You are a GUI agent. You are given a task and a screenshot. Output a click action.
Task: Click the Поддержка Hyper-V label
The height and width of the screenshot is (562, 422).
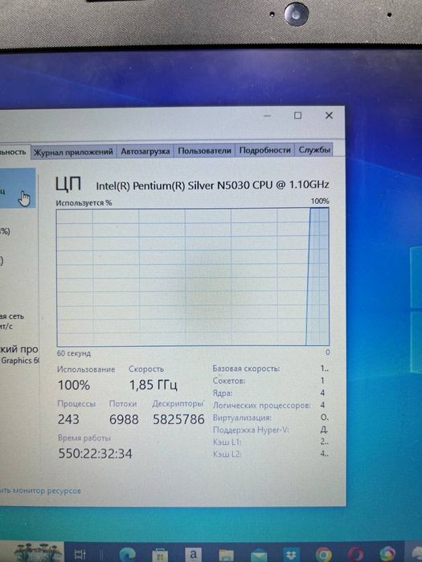click(251, 430)
